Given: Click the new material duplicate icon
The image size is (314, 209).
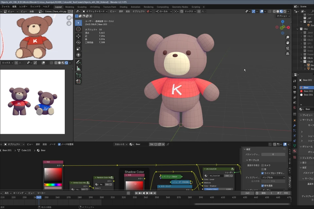Looking at the screenshot, I should click(160, 144).
